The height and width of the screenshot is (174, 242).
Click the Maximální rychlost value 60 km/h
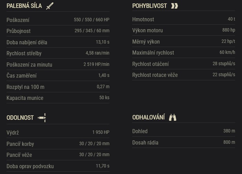[x=227, y=53]
